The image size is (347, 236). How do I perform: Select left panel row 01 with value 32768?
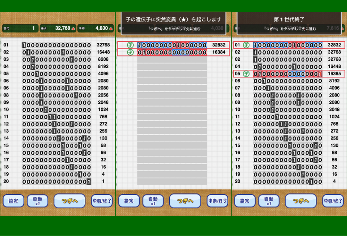tap(57, 45)
